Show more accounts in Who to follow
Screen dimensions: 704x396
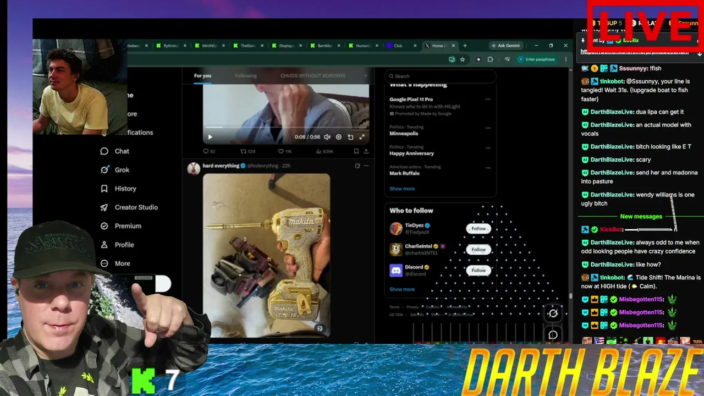[x=402, y=289]
